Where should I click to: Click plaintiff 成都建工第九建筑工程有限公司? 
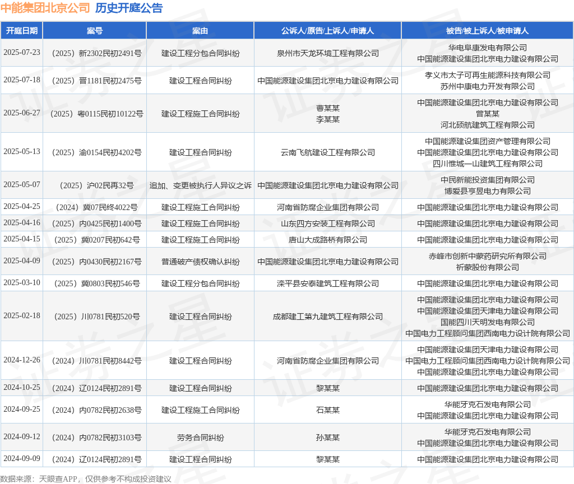pyautogui.click(x=327, y=317)
